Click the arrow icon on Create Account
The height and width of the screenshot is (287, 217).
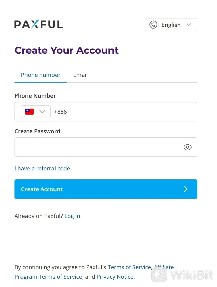pyautogui.click(x=186, y=189)
